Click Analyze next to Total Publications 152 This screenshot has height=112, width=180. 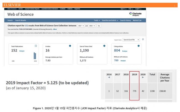pyautogui.click(x=22, y=51)
